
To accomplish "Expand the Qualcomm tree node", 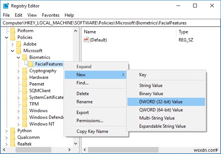I will pyautogui.click(x=6, y=138).
